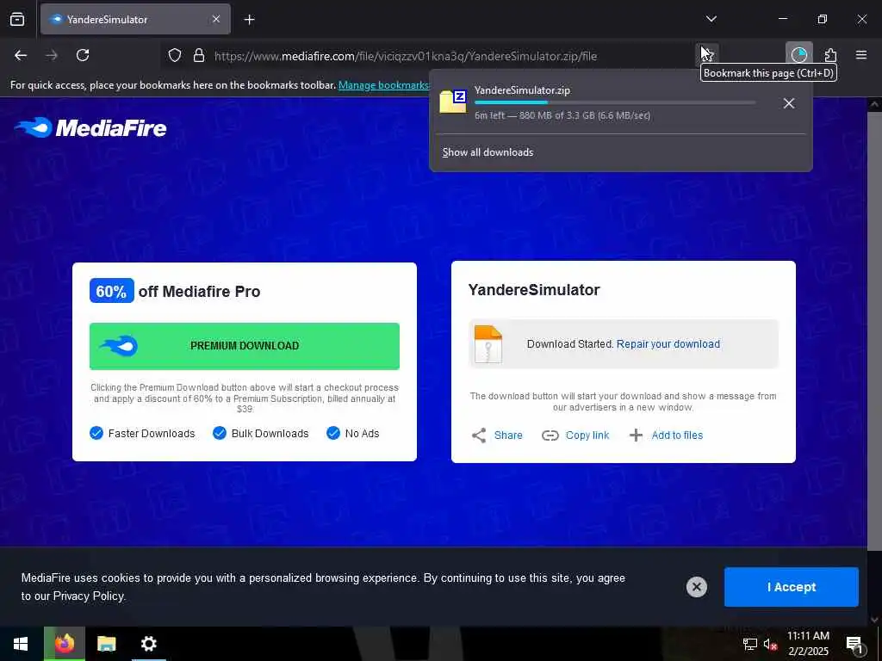Dismiss the cookie banner with X

tap(696, 587)
